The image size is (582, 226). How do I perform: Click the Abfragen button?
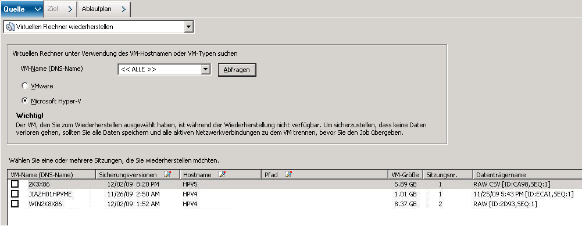coord(237,70)
